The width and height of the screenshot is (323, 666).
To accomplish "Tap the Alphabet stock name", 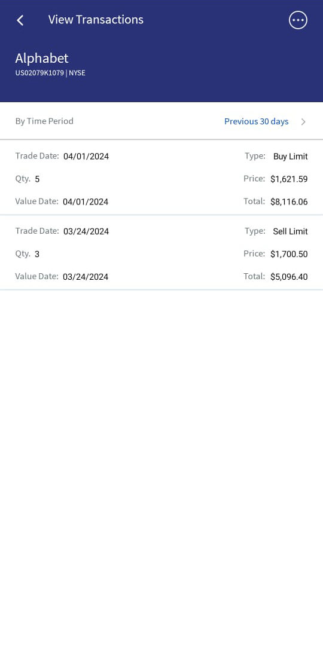I will click(42, 58).
